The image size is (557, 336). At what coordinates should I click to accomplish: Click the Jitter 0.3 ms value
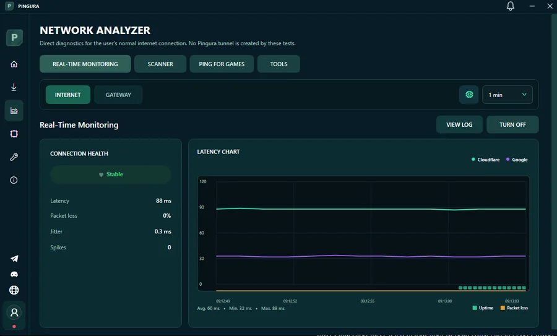[x=163, y=231]
